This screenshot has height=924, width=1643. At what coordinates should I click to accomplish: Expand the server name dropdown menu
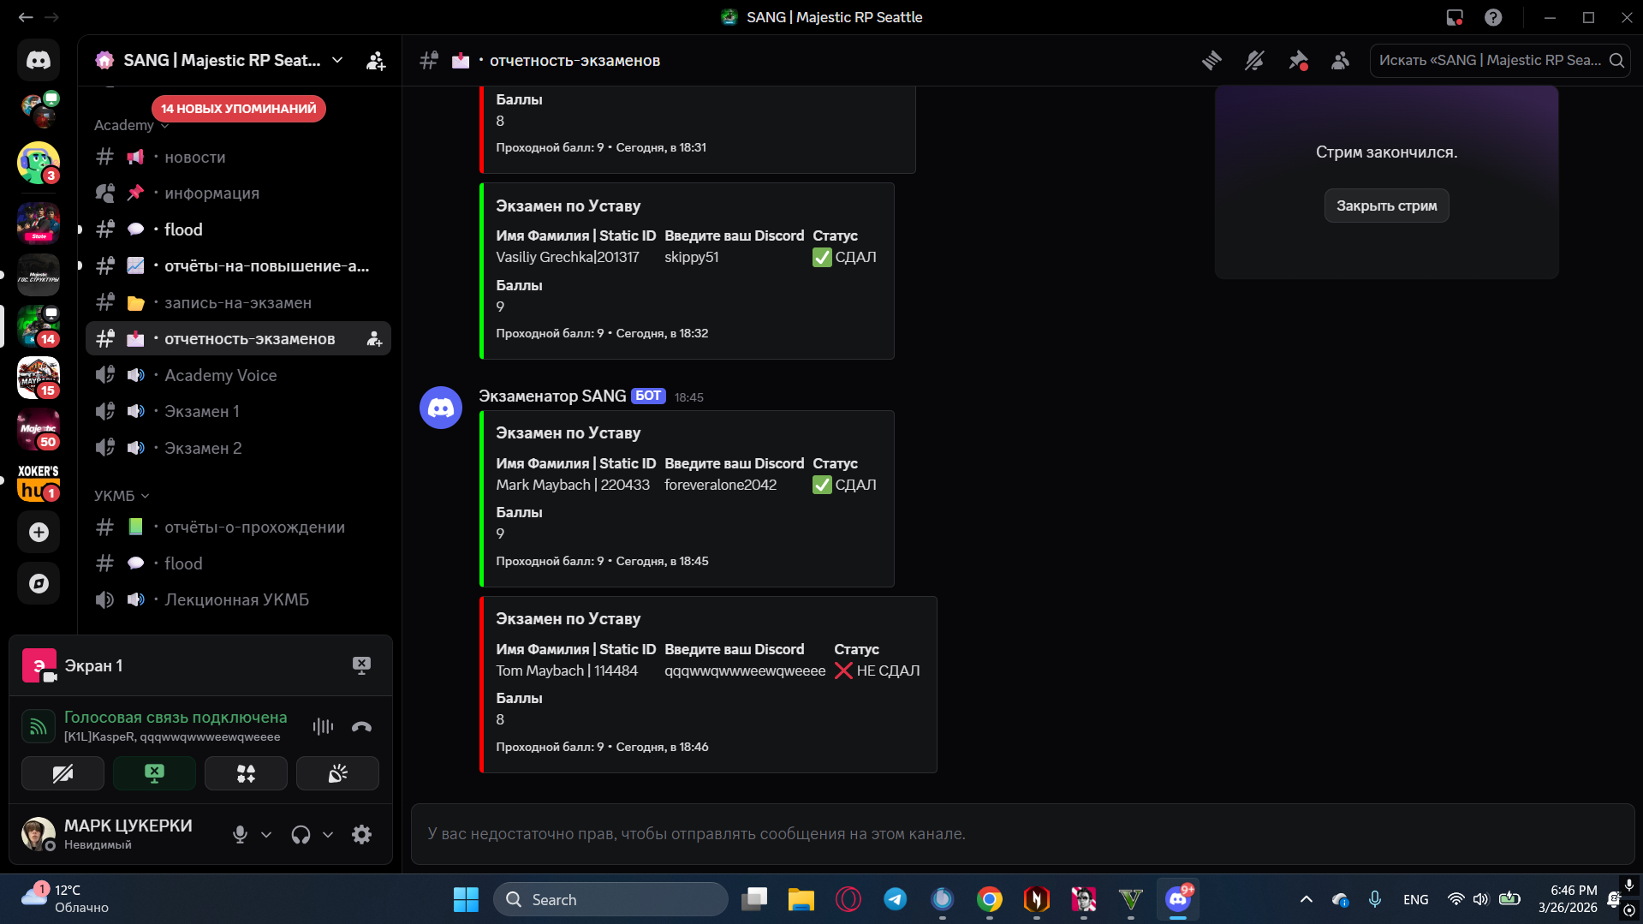tap(337, 60)
